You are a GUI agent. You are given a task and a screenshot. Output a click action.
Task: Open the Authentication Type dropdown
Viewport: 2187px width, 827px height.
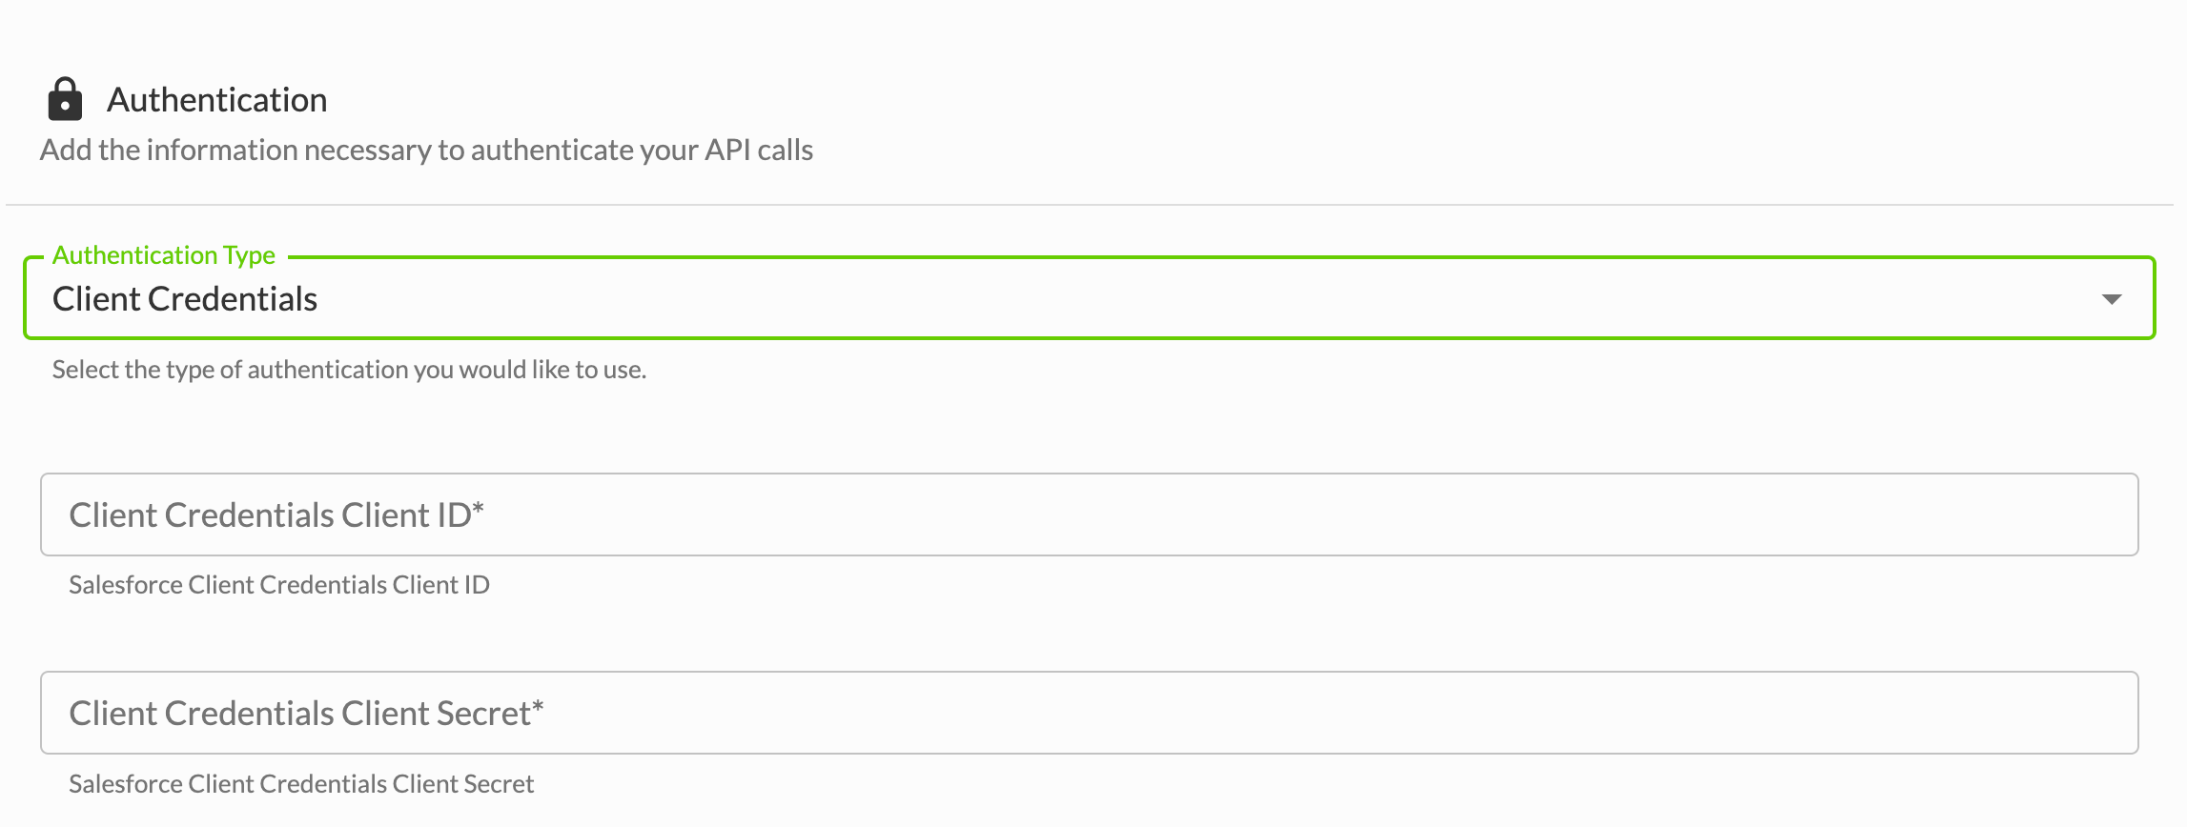[x=1089, y=297]
